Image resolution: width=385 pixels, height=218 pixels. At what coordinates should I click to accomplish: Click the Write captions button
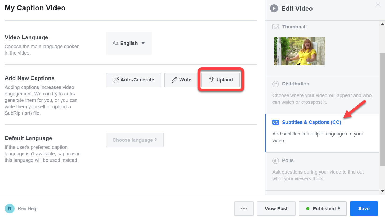[182, 80]
